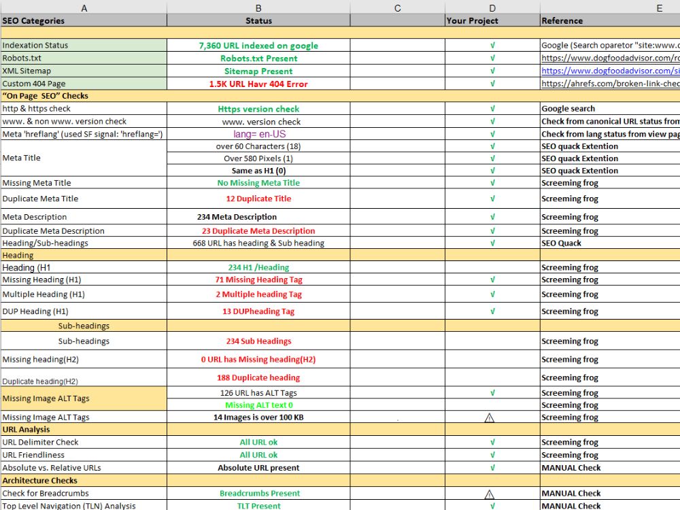Click the checkmark in 'over 60 Characters' row
Image resolution: width=680 pixels, height=510 pixels.
coord(492,146)
